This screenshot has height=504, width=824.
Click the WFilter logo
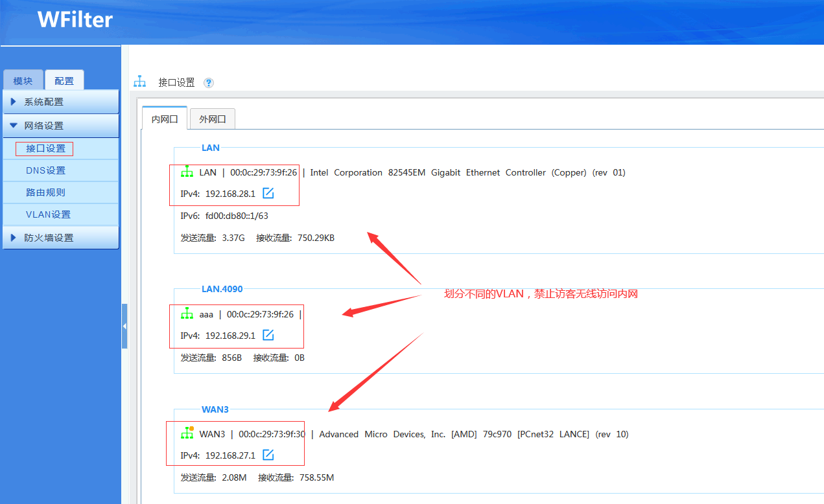pyautogui.click(x=75, y=19)
